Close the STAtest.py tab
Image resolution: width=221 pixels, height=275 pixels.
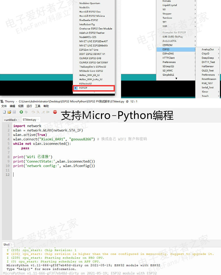tap(38, 120)
